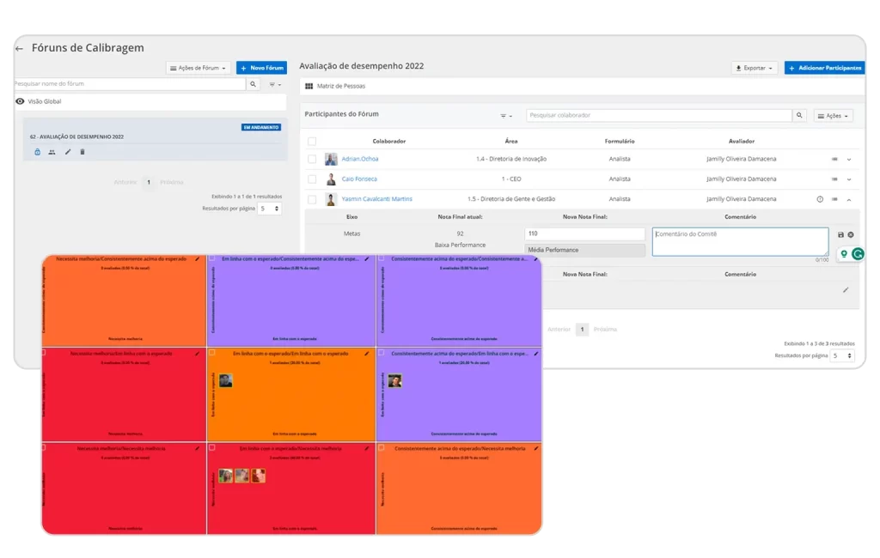The height and width of the screenshot is (558, 880).
Task: Click inside the Comentário do Comitê text box
Action: click(x=740, y=242)
